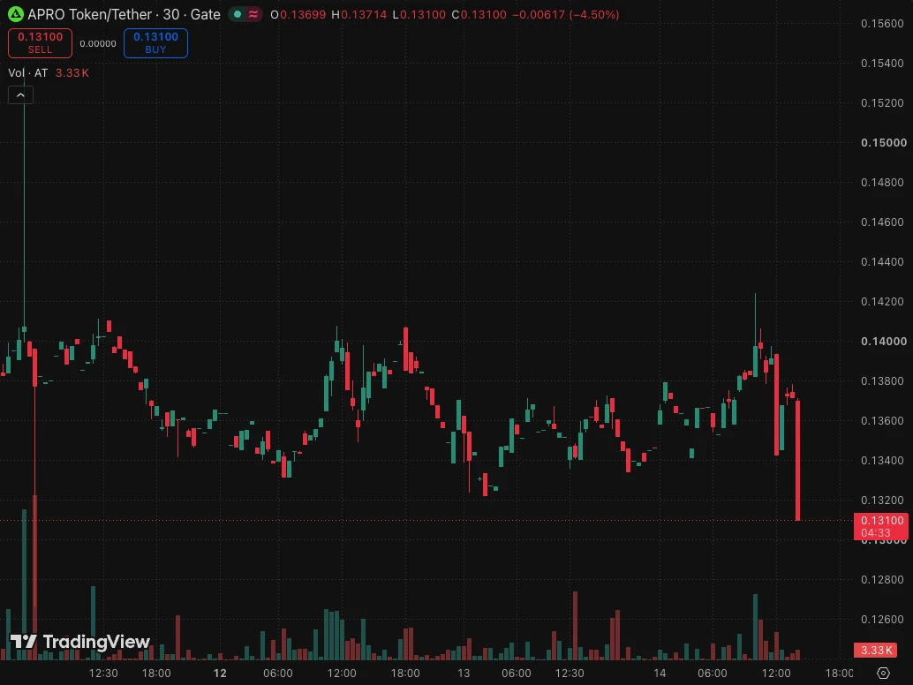Click the low value L0.13100
This screenshot has height=685, width=913.
point(419,14)
